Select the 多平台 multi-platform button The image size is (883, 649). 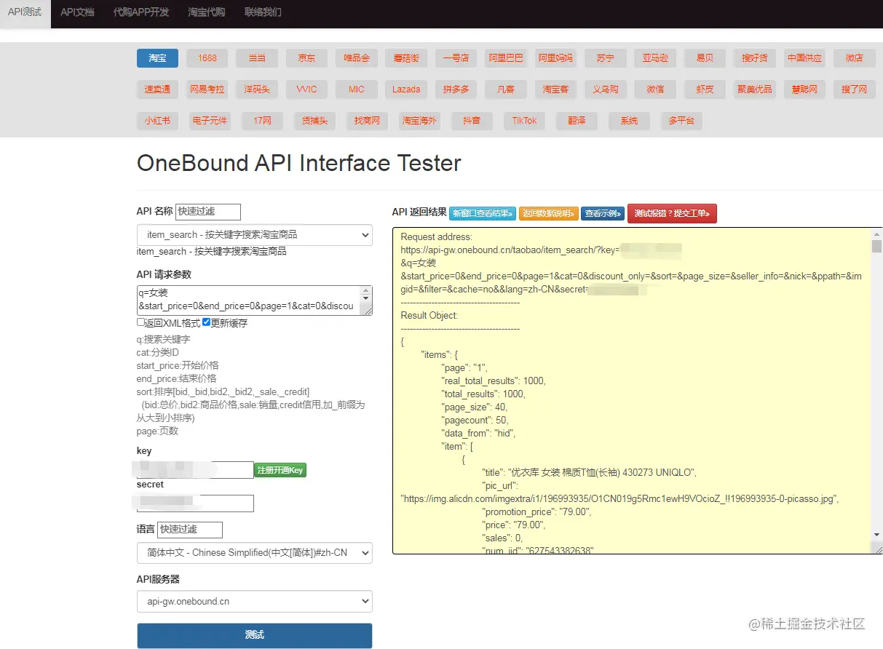point(681,121)
